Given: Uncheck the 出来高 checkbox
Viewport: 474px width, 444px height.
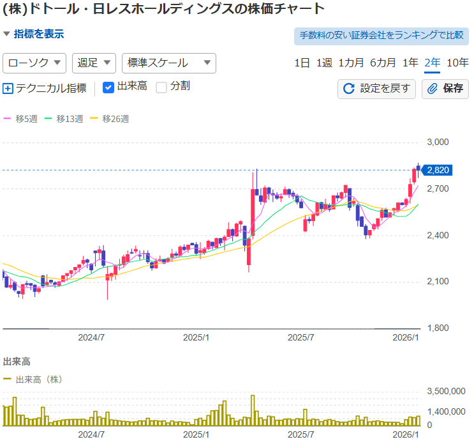Looking at the screenshot, I should [108, 87].
